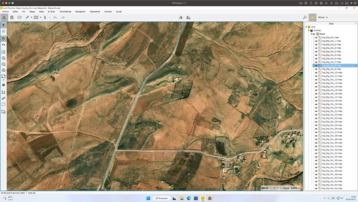Toggle visibility eye of Arg_Brg_Occ_15.rmap
This screenshot has height=202, width=358.
316,90
